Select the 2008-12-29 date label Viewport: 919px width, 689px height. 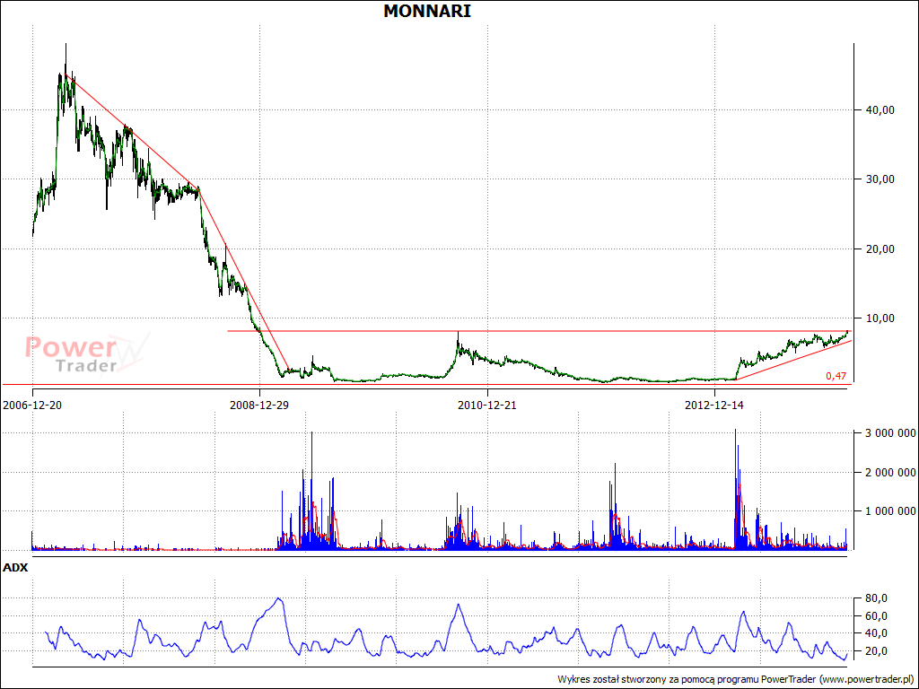259,406
